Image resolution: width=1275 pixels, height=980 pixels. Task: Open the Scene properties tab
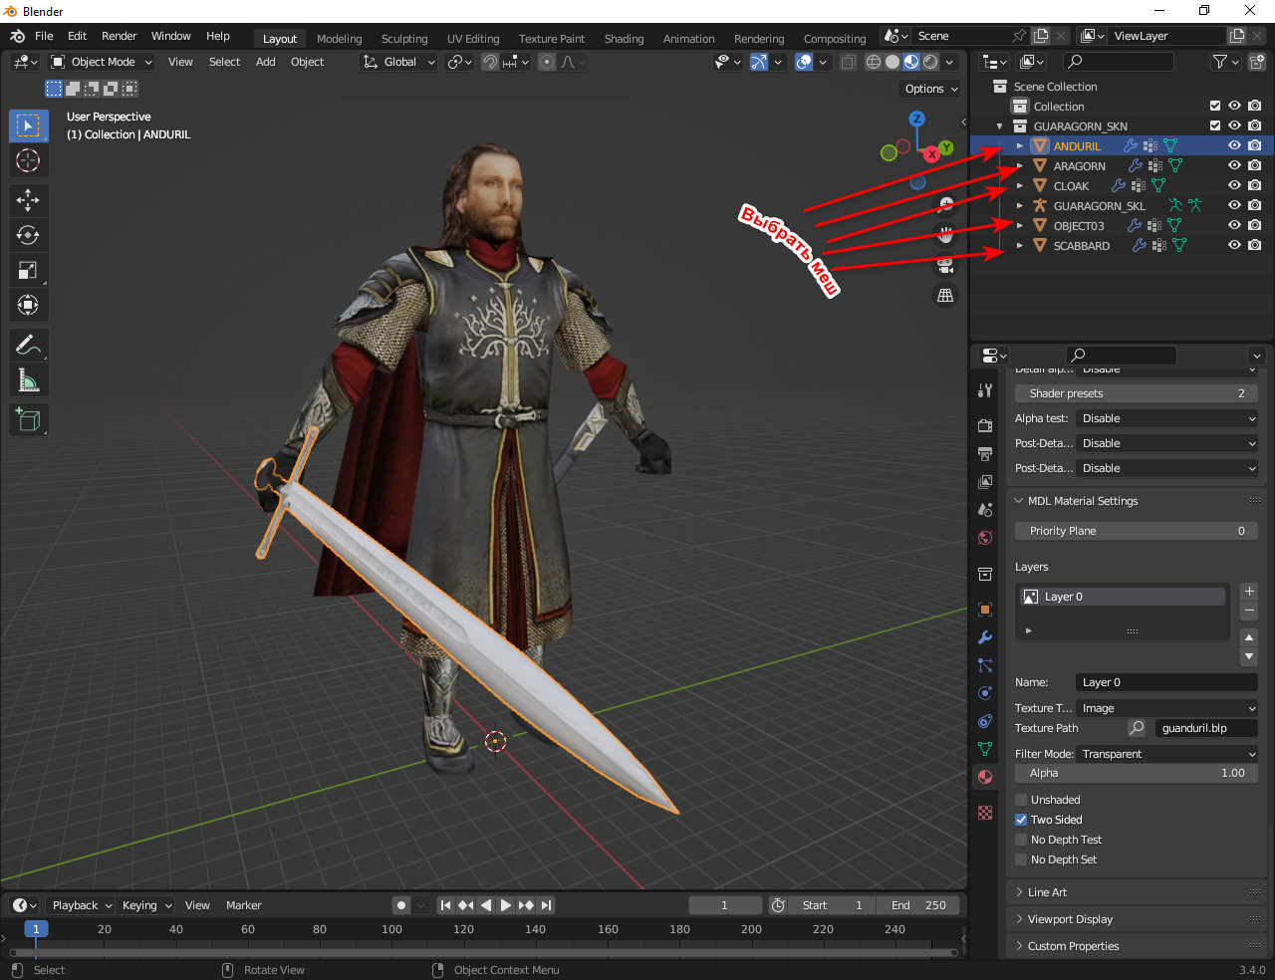pyautogui.click(x=985, y=510)
